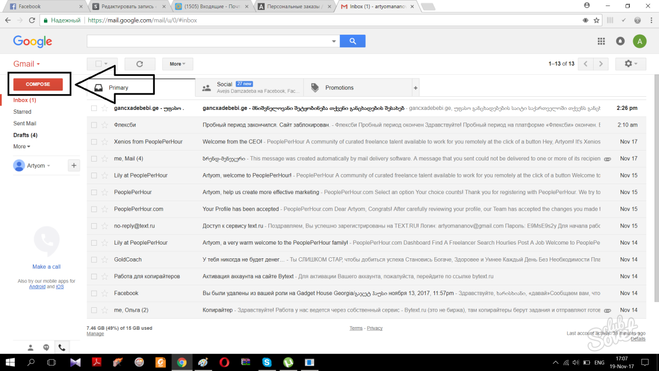Refresh the Gmail inbox

pyautogui.click(x=139, y=64)
